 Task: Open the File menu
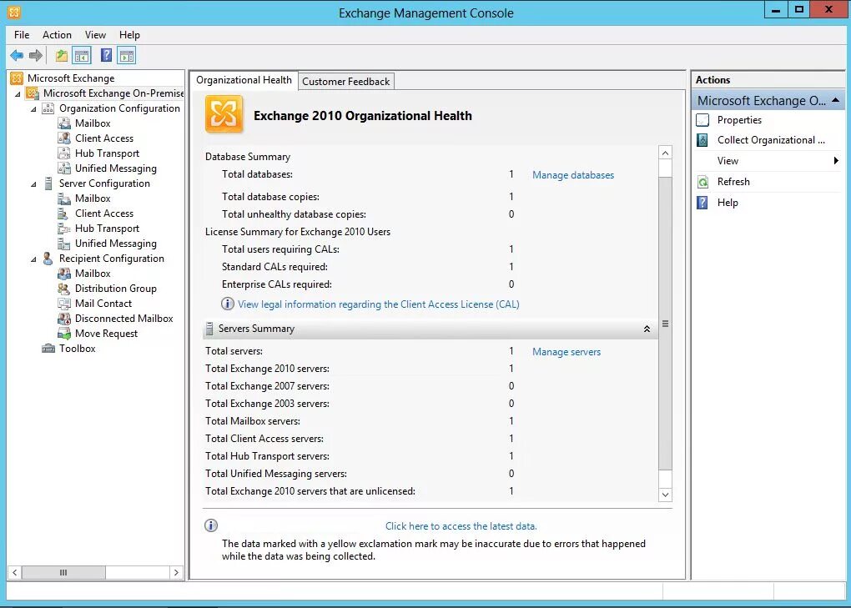click(22, 35)
